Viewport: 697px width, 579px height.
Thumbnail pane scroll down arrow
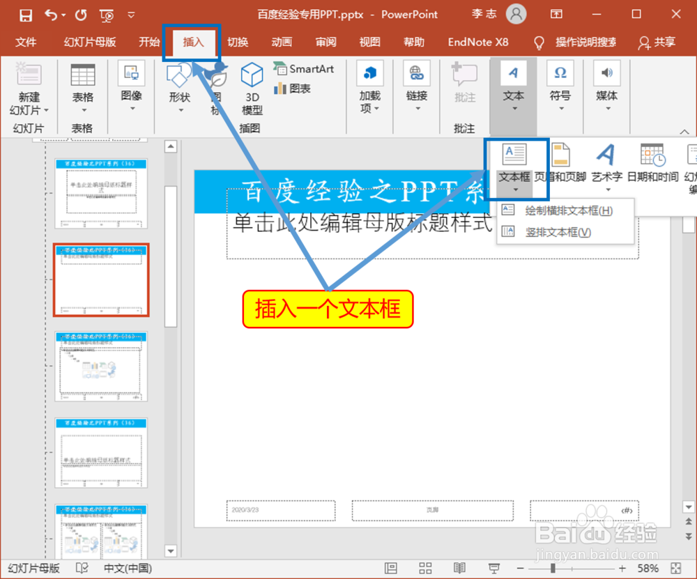coord(171,551)
